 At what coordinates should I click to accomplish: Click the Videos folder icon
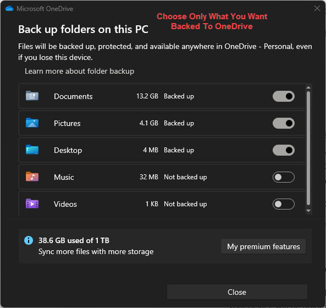(x=32, y=204)
